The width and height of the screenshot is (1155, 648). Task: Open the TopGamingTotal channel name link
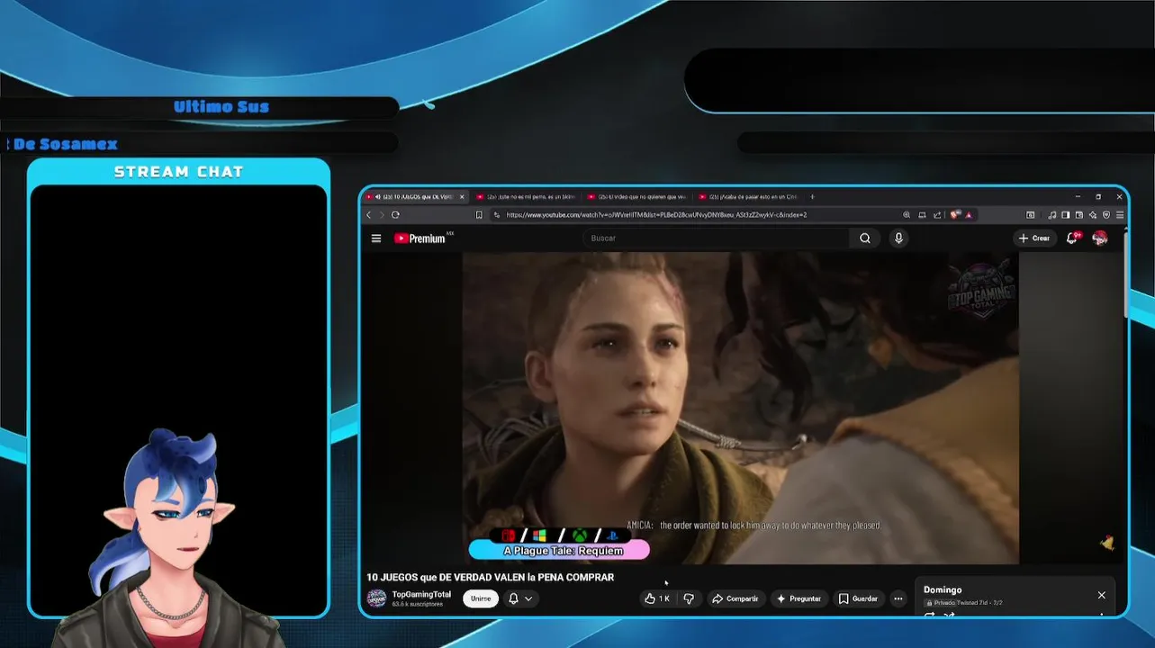421,594
